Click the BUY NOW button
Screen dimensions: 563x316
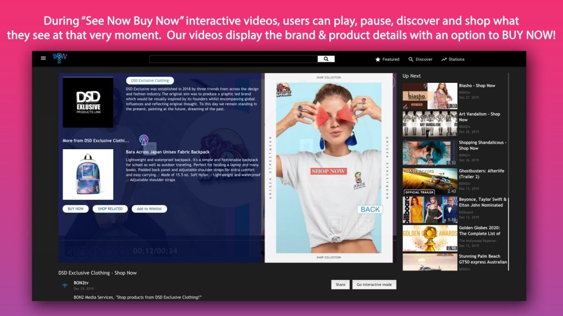coord(75,208)
